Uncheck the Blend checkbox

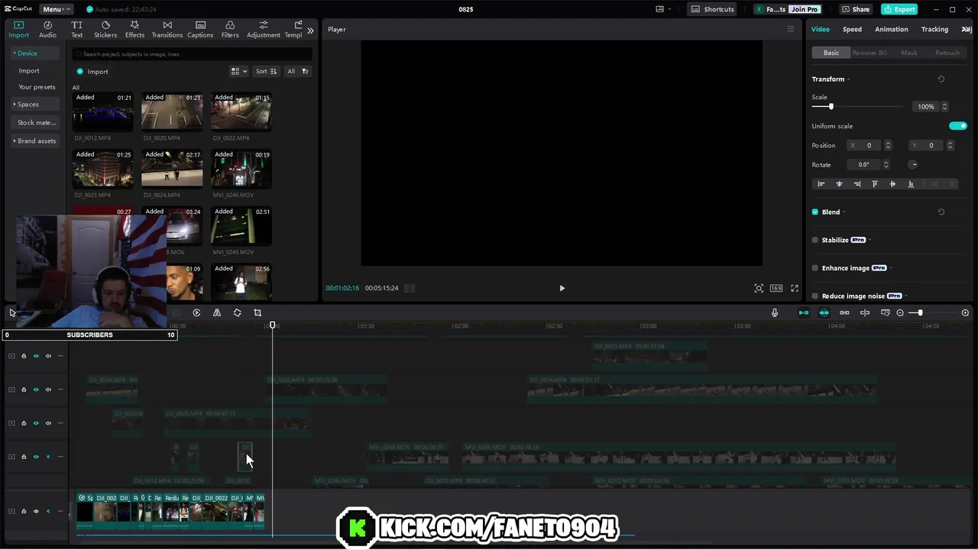pyautogui.click(x=814, y=212)
